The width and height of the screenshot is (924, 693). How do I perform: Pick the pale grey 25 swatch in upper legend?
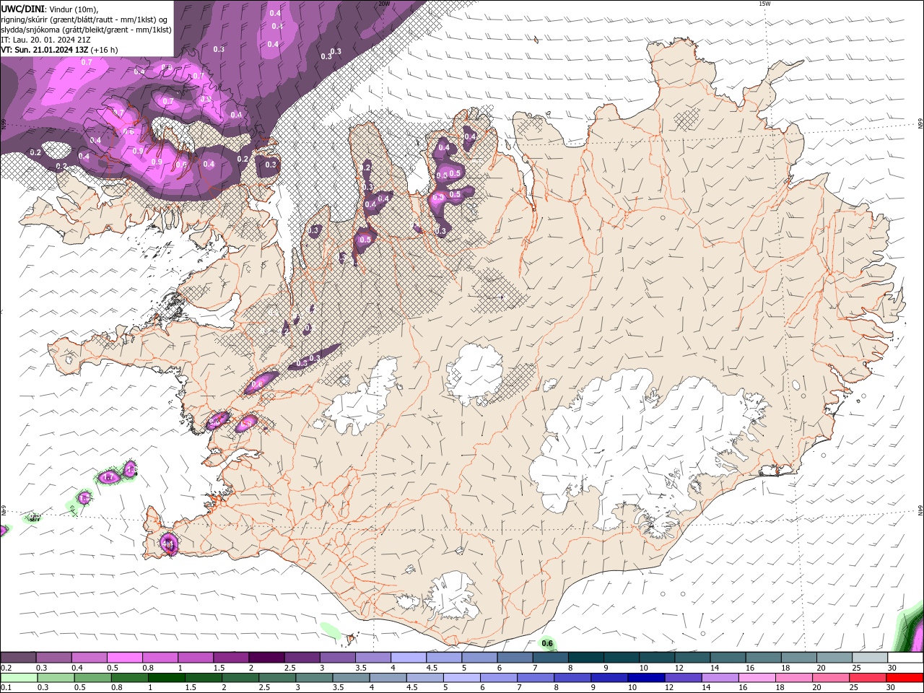pyautogui.click(x=870, y=658)
